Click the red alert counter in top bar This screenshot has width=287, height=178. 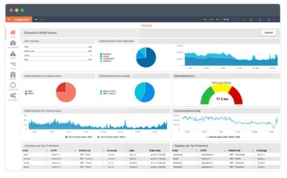[x=204, y=19]
